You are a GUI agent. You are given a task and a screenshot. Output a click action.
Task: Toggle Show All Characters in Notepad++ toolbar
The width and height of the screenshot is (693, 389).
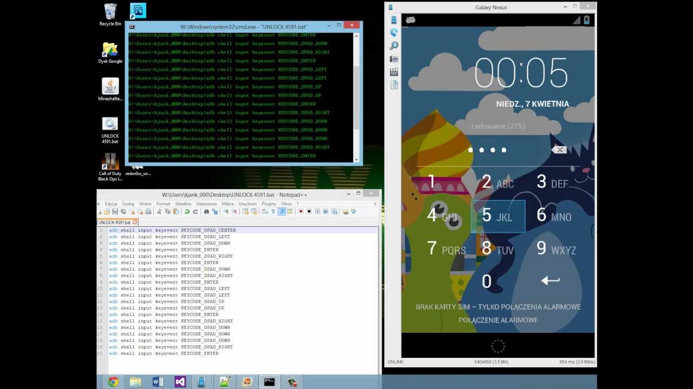point(273,211)
